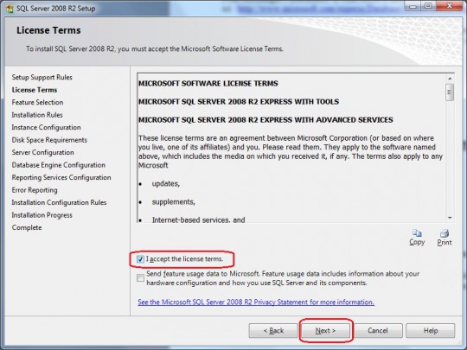The width and height of the screenshot is (467, 350).
Task: Click the Copy icon below license text
Action: point(417,233)
